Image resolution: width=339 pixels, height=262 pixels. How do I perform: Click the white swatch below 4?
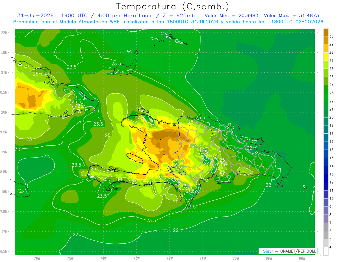point(326,251)
